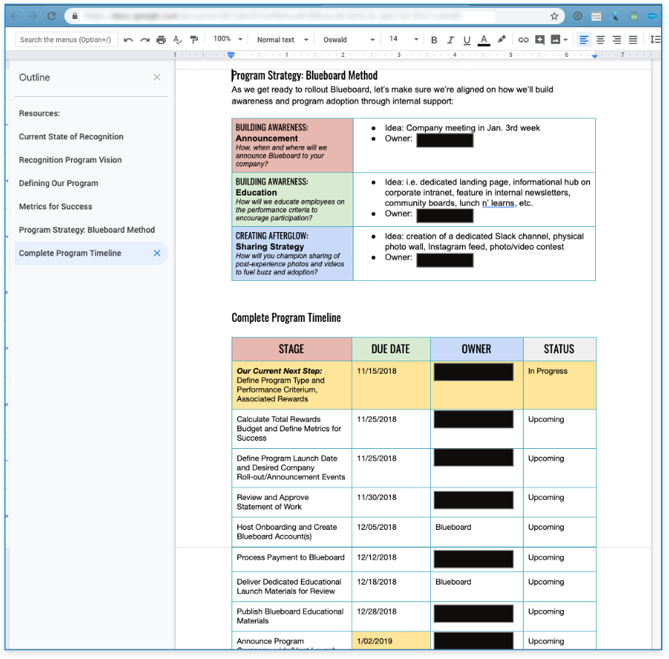Screen dimensions: 669x659
Task: Open the zoom level 100% dropdown
Action: coord(226,39)
